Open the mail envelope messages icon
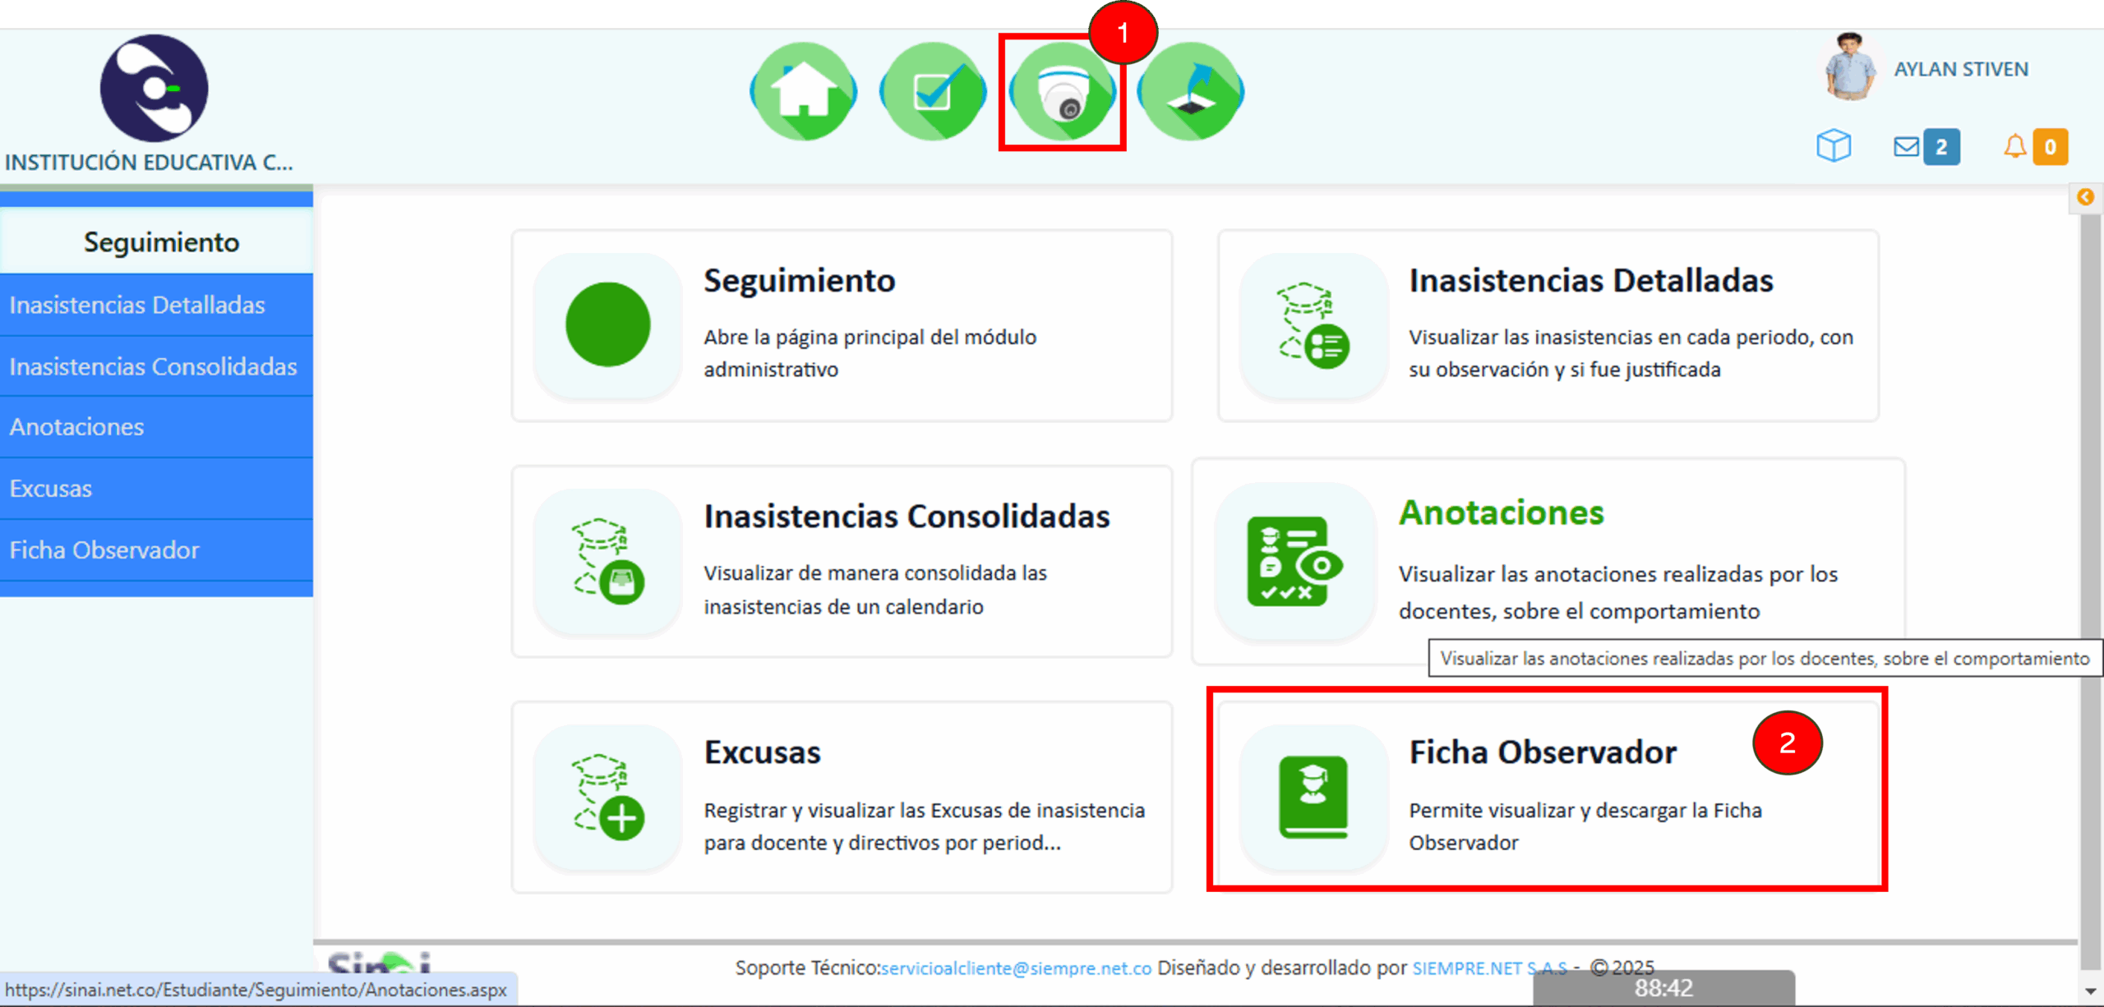This screenshot has width=2104, height=1007. pos(1906,147)
